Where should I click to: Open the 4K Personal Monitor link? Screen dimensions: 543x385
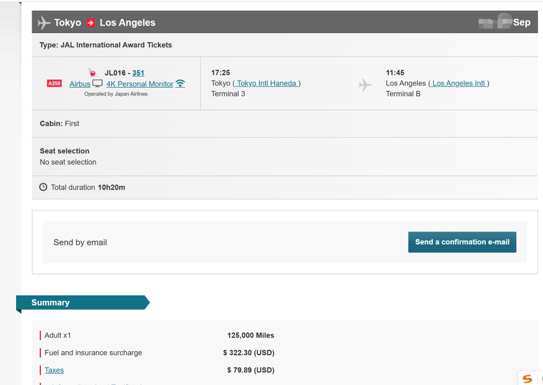(140, 84)
